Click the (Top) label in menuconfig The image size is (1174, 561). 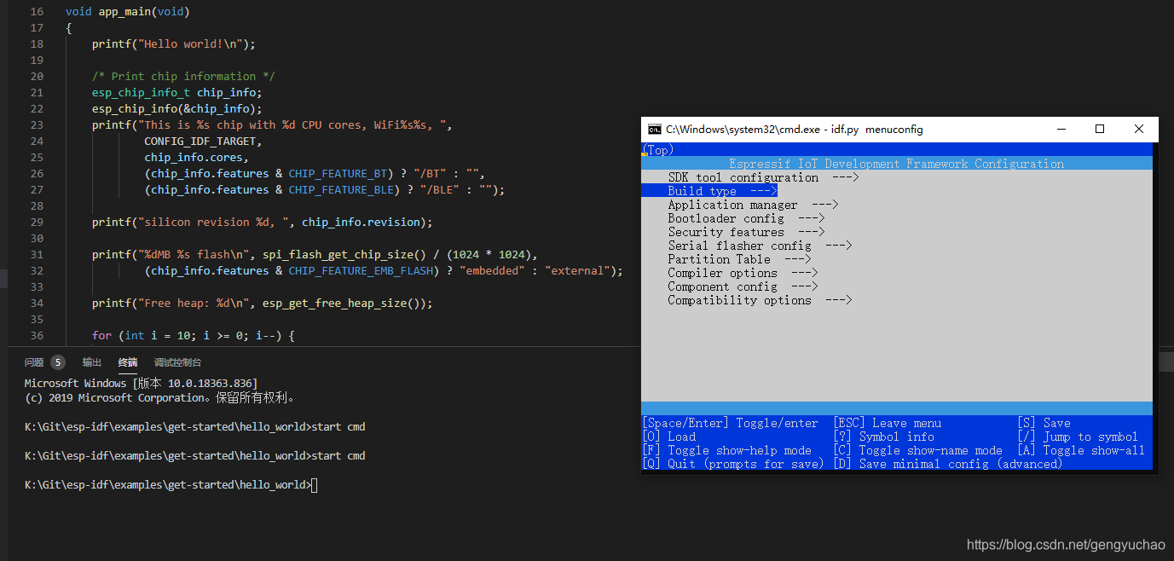[x=657, y=150]
